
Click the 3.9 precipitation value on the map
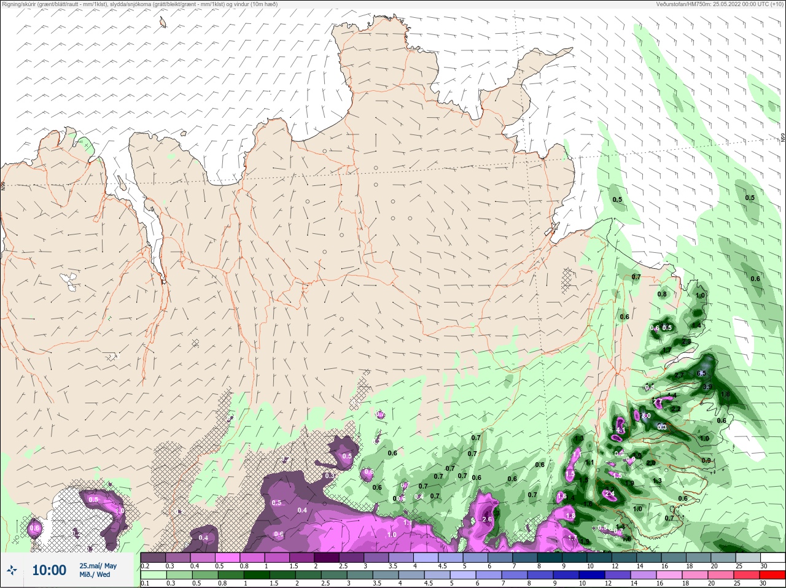[x=707, y=387]
